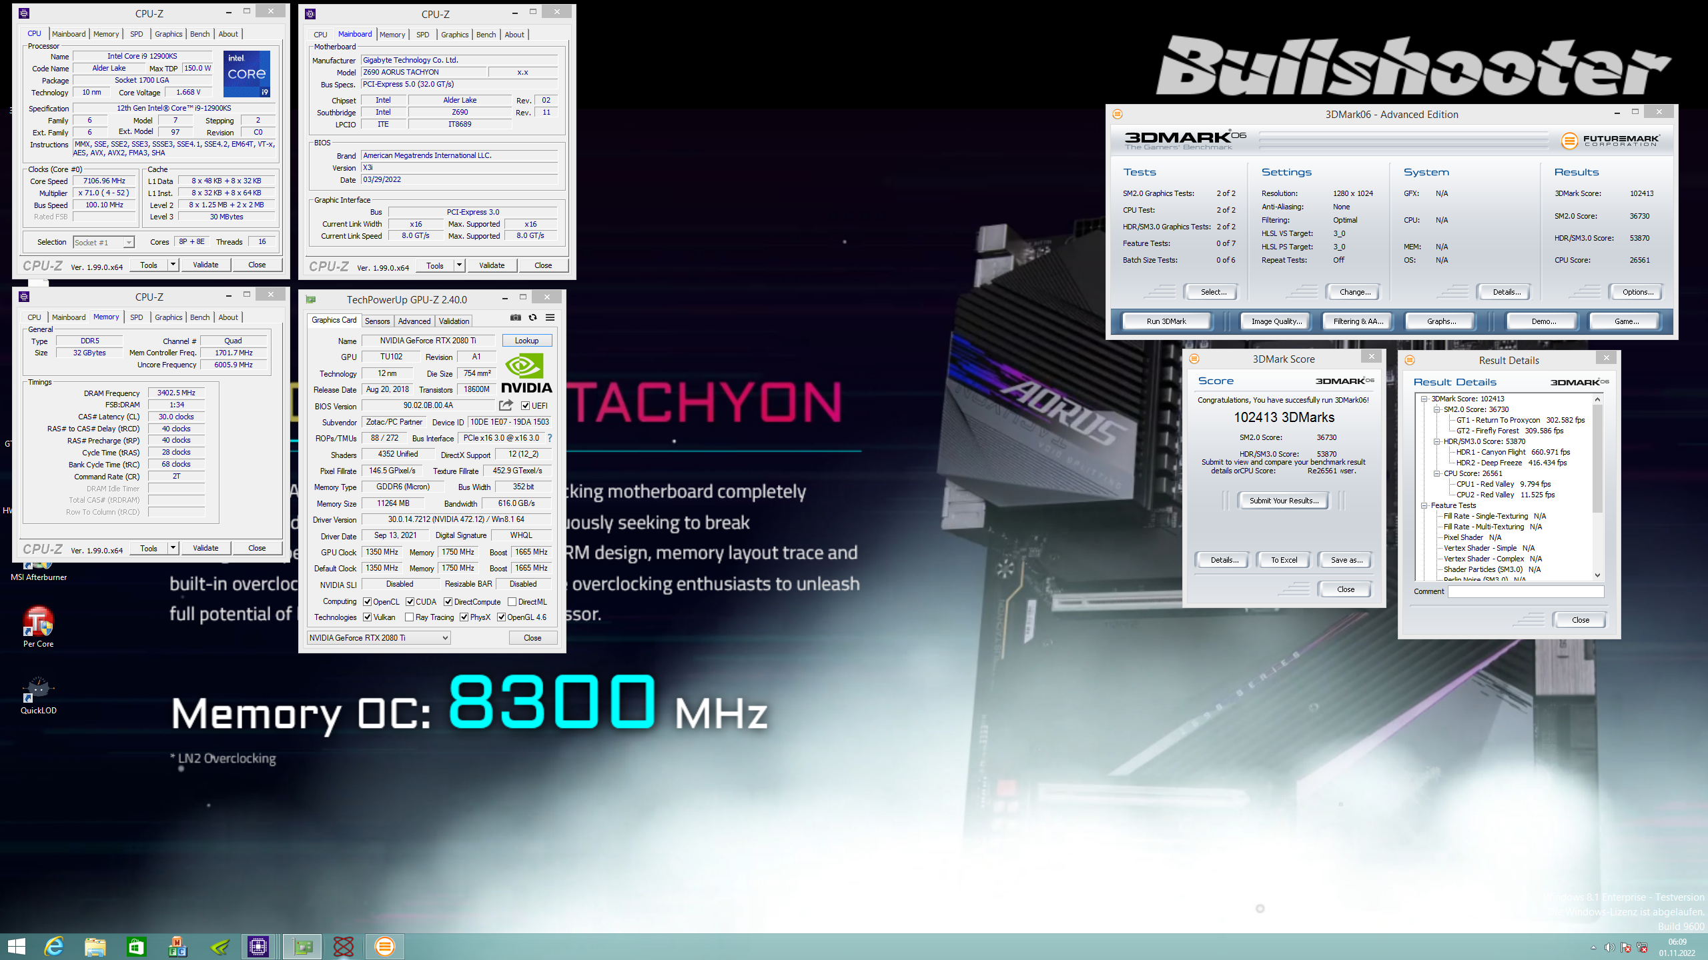Click Validate in CPU-Z Memory window
Viewport: 1708px width, 960px height.
[205, 548]
